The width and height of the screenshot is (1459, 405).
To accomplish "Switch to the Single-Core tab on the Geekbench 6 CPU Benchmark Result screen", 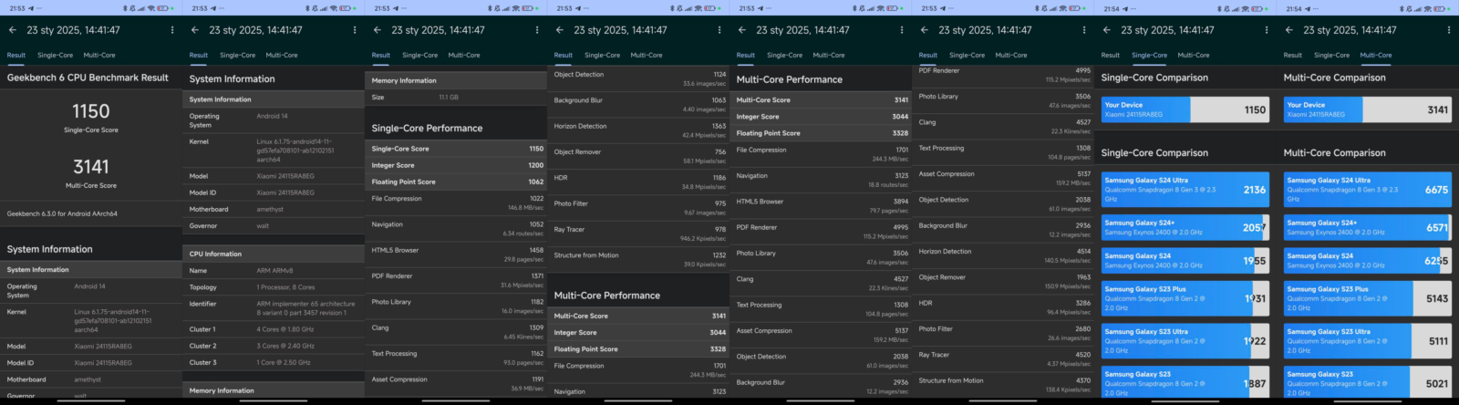I will [56, 55].
